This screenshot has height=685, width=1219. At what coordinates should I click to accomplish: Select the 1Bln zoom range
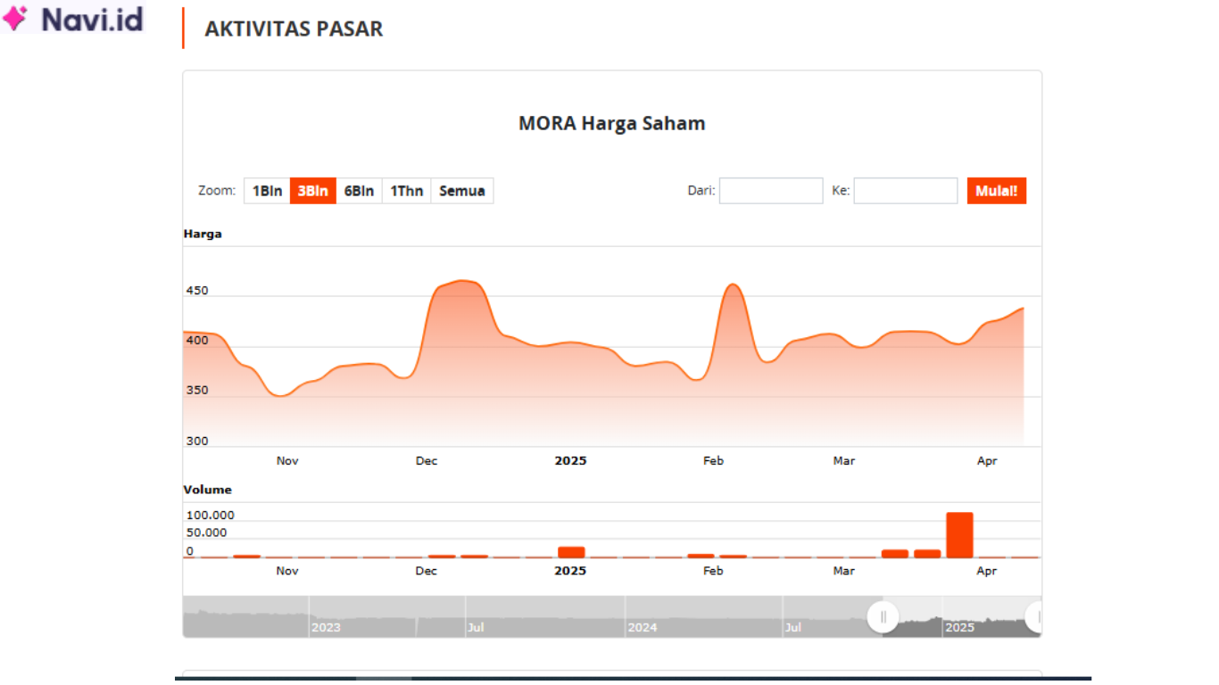pos(267,191)
